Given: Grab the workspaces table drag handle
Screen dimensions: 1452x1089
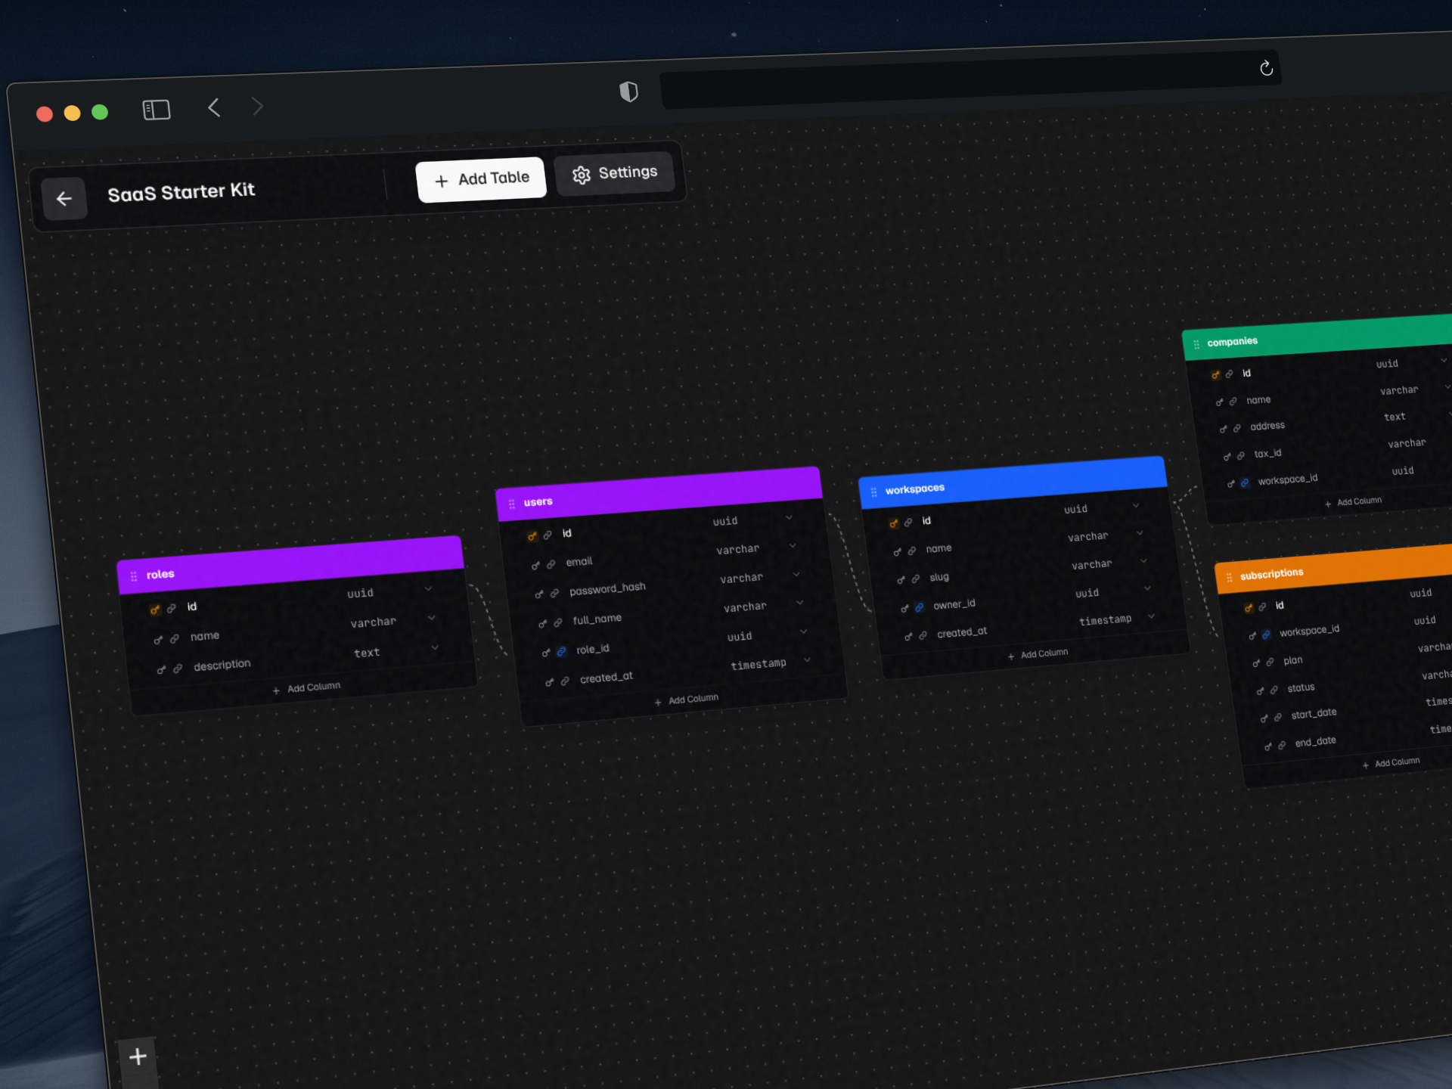Looking at the screenshot, I should 873,492.
